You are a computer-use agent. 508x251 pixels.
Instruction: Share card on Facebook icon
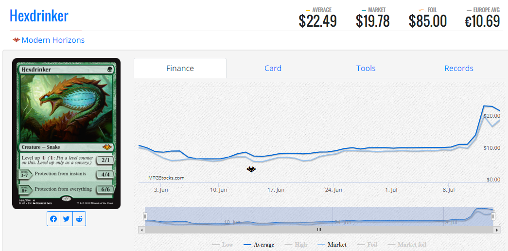click(53, 219)
